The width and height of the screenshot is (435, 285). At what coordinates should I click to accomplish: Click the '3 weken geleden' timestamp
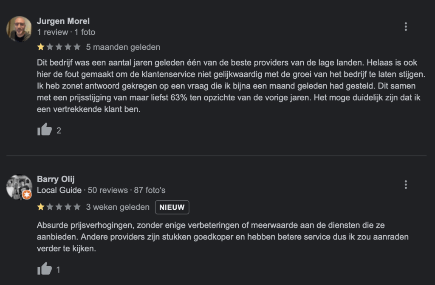[118, 207]
